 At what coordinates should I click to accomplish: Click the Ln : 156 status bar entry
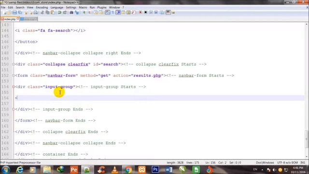point(211,162)
